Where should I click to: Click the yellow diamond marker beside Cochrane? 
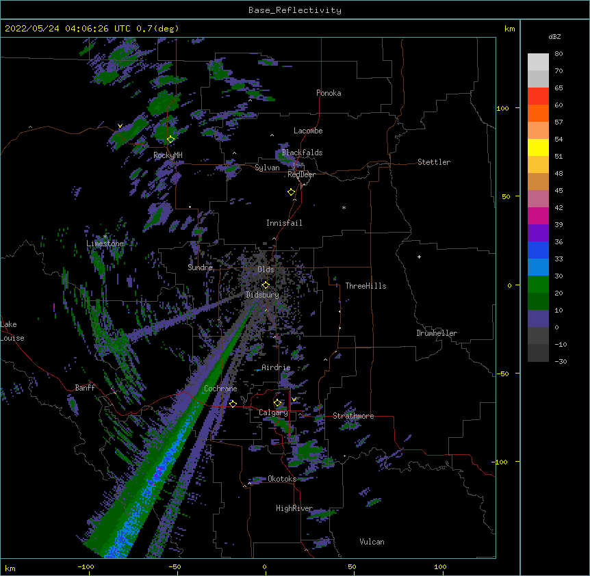[233, 404]
